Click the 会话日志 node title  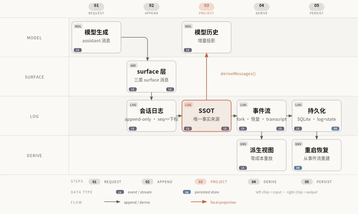(151, 111)
